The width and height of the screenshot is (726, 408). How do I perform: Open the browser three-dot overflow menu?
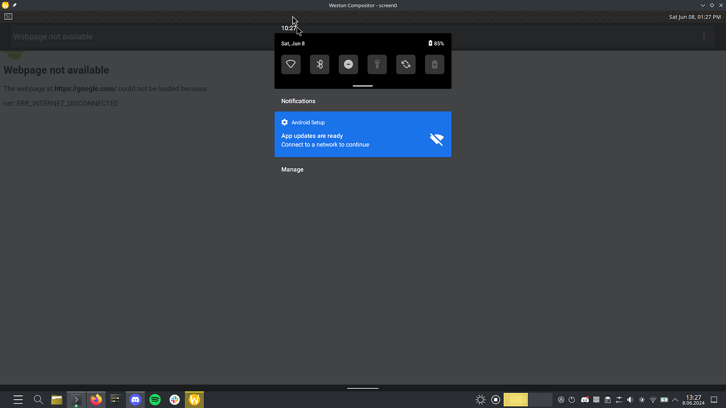tap(704, 36)
